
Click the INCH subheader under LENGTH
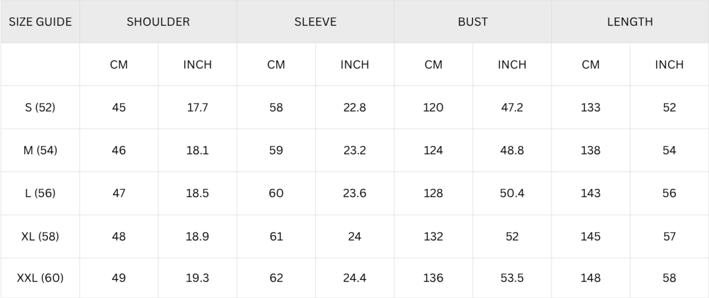tap(669, 65)
